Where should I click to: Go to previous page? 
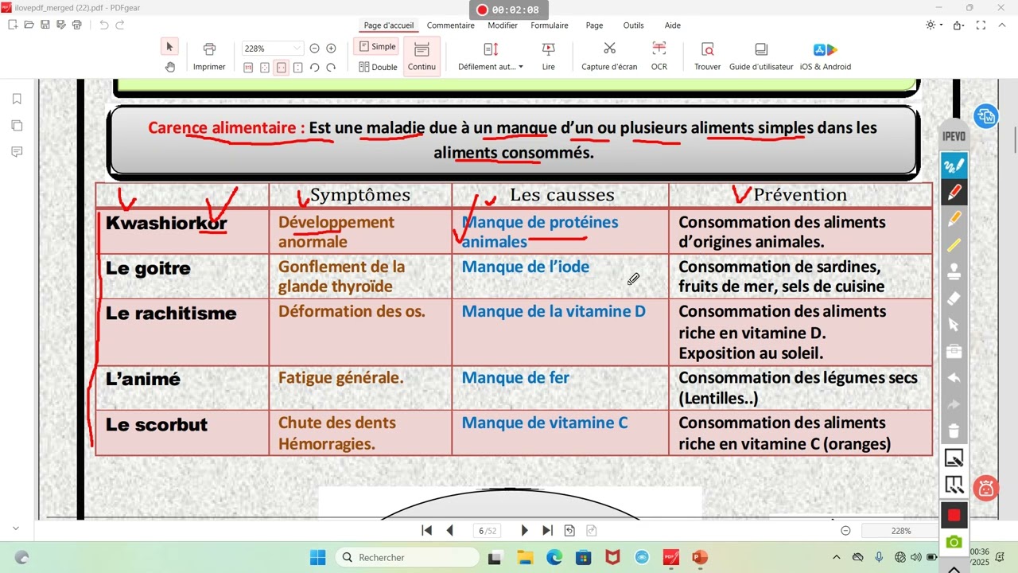450,531
